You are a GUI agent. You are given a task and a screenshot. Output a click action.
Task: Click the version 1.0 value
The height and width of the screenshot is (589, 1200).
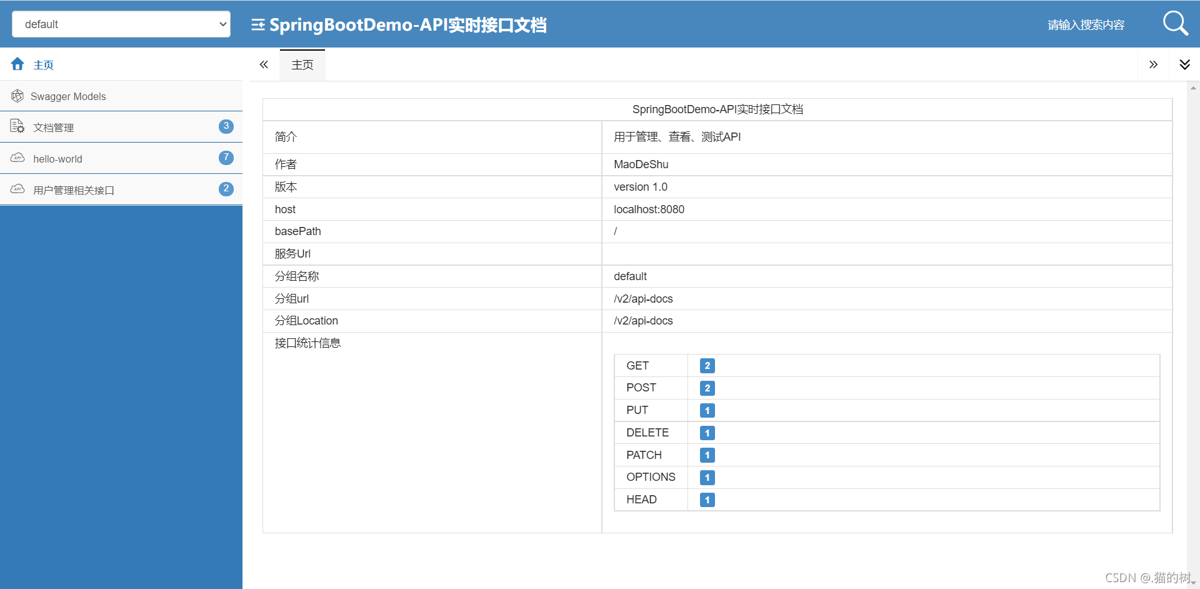641,187
